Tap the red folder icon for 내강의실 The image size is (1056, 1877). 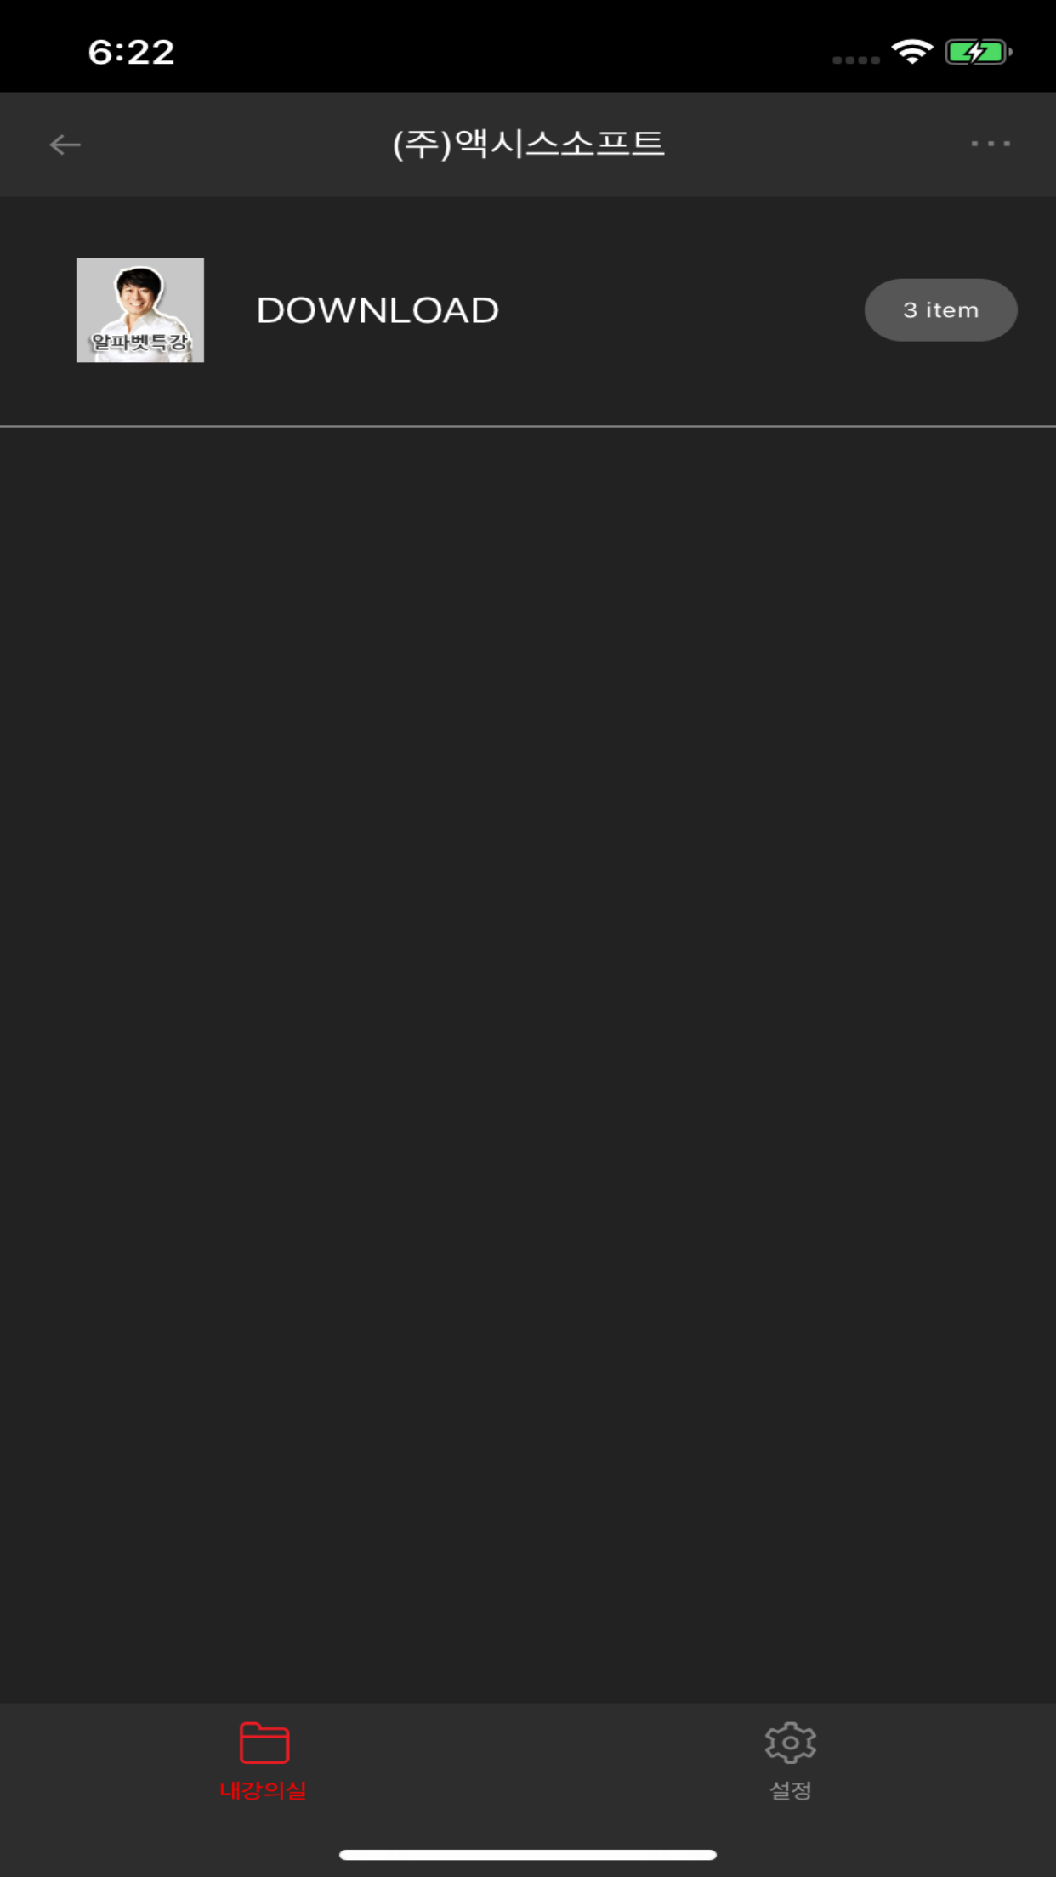point(264,1743)
